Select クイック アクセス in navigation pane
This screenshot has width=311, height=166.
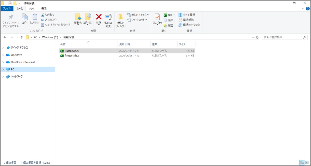pyautogui.click(x=19, y=48)
